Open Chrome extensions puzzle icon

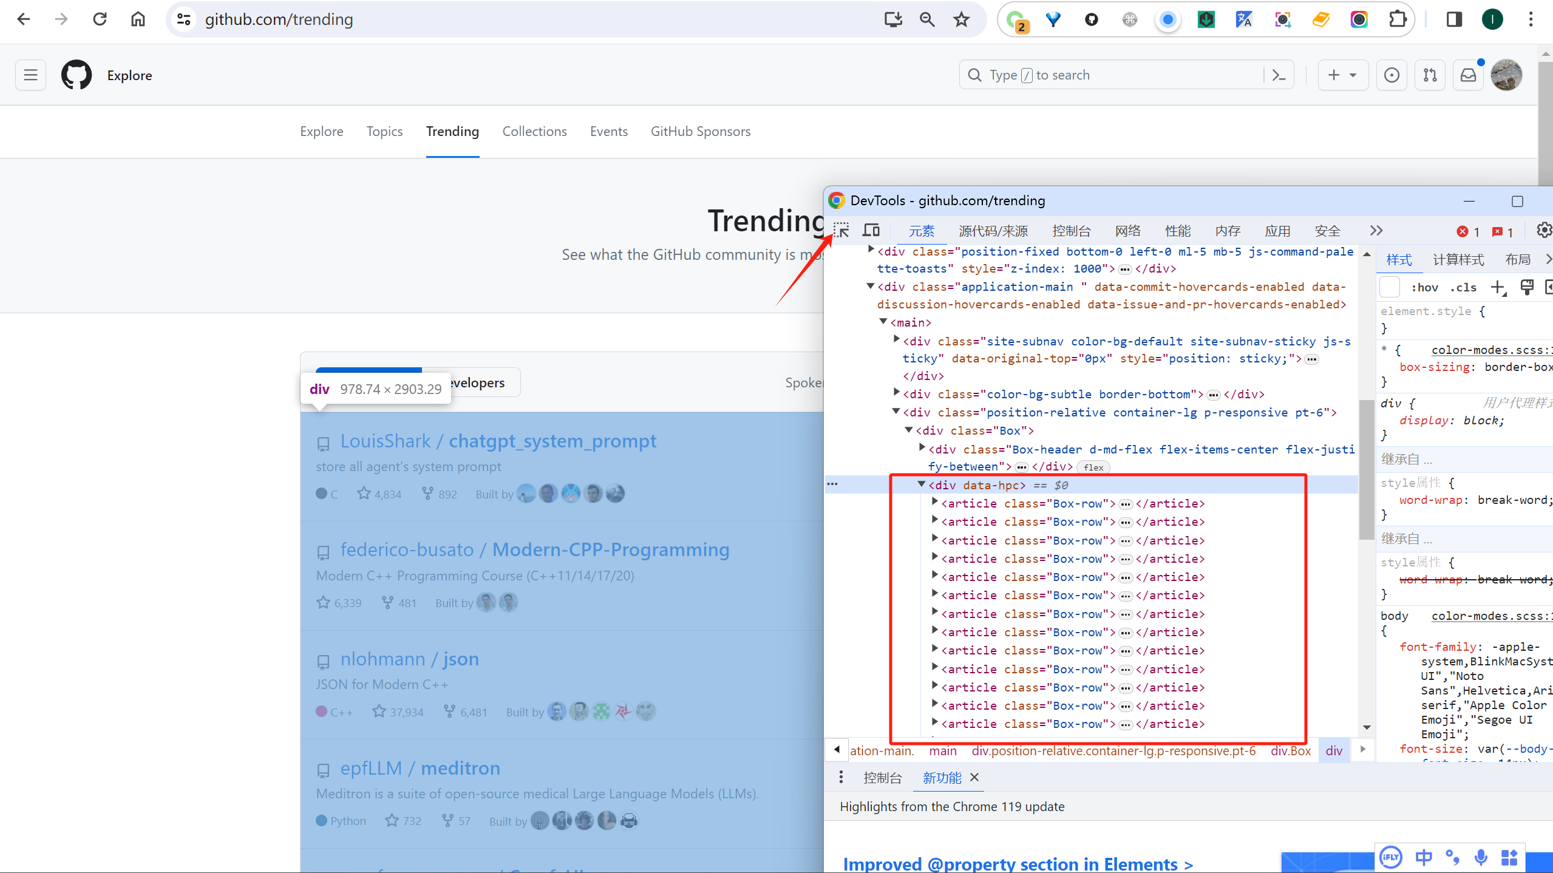(x=1398, y=19)
